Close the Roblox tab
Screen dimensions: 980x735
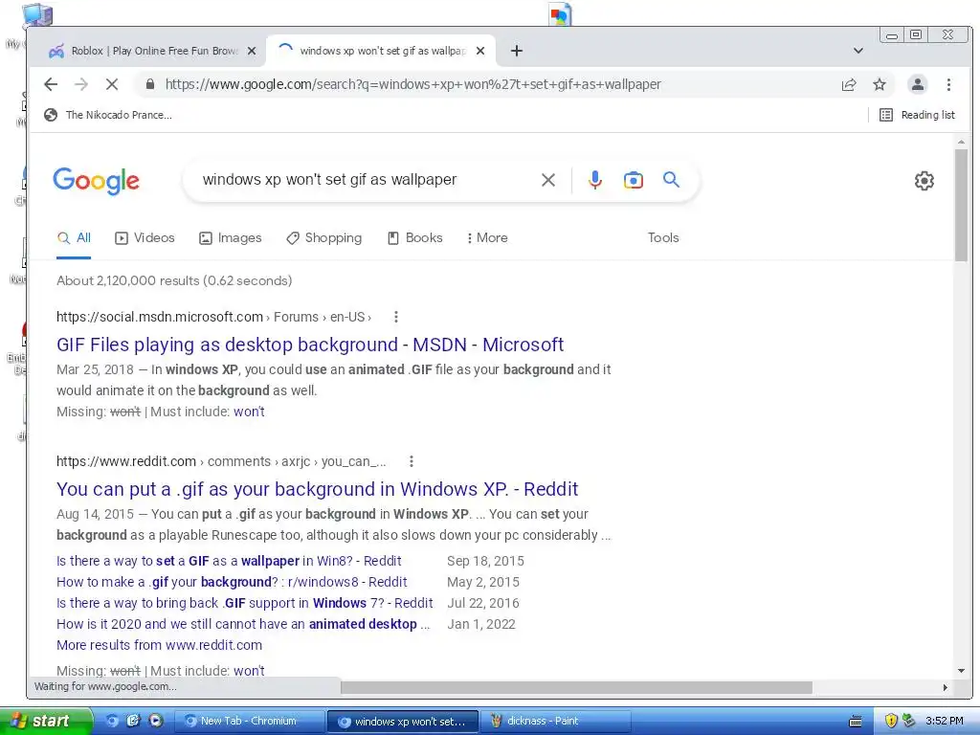coord(252,51)
